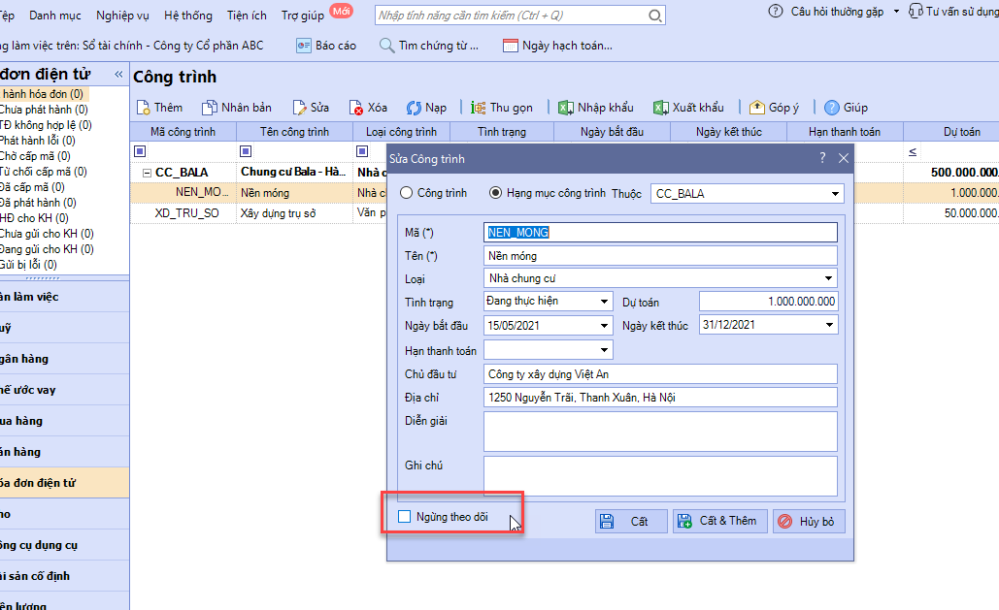Screen dimensions: 999x610
Task: Open the Ngày kết thúc date picker dropdown
Action: coord(829,325)
